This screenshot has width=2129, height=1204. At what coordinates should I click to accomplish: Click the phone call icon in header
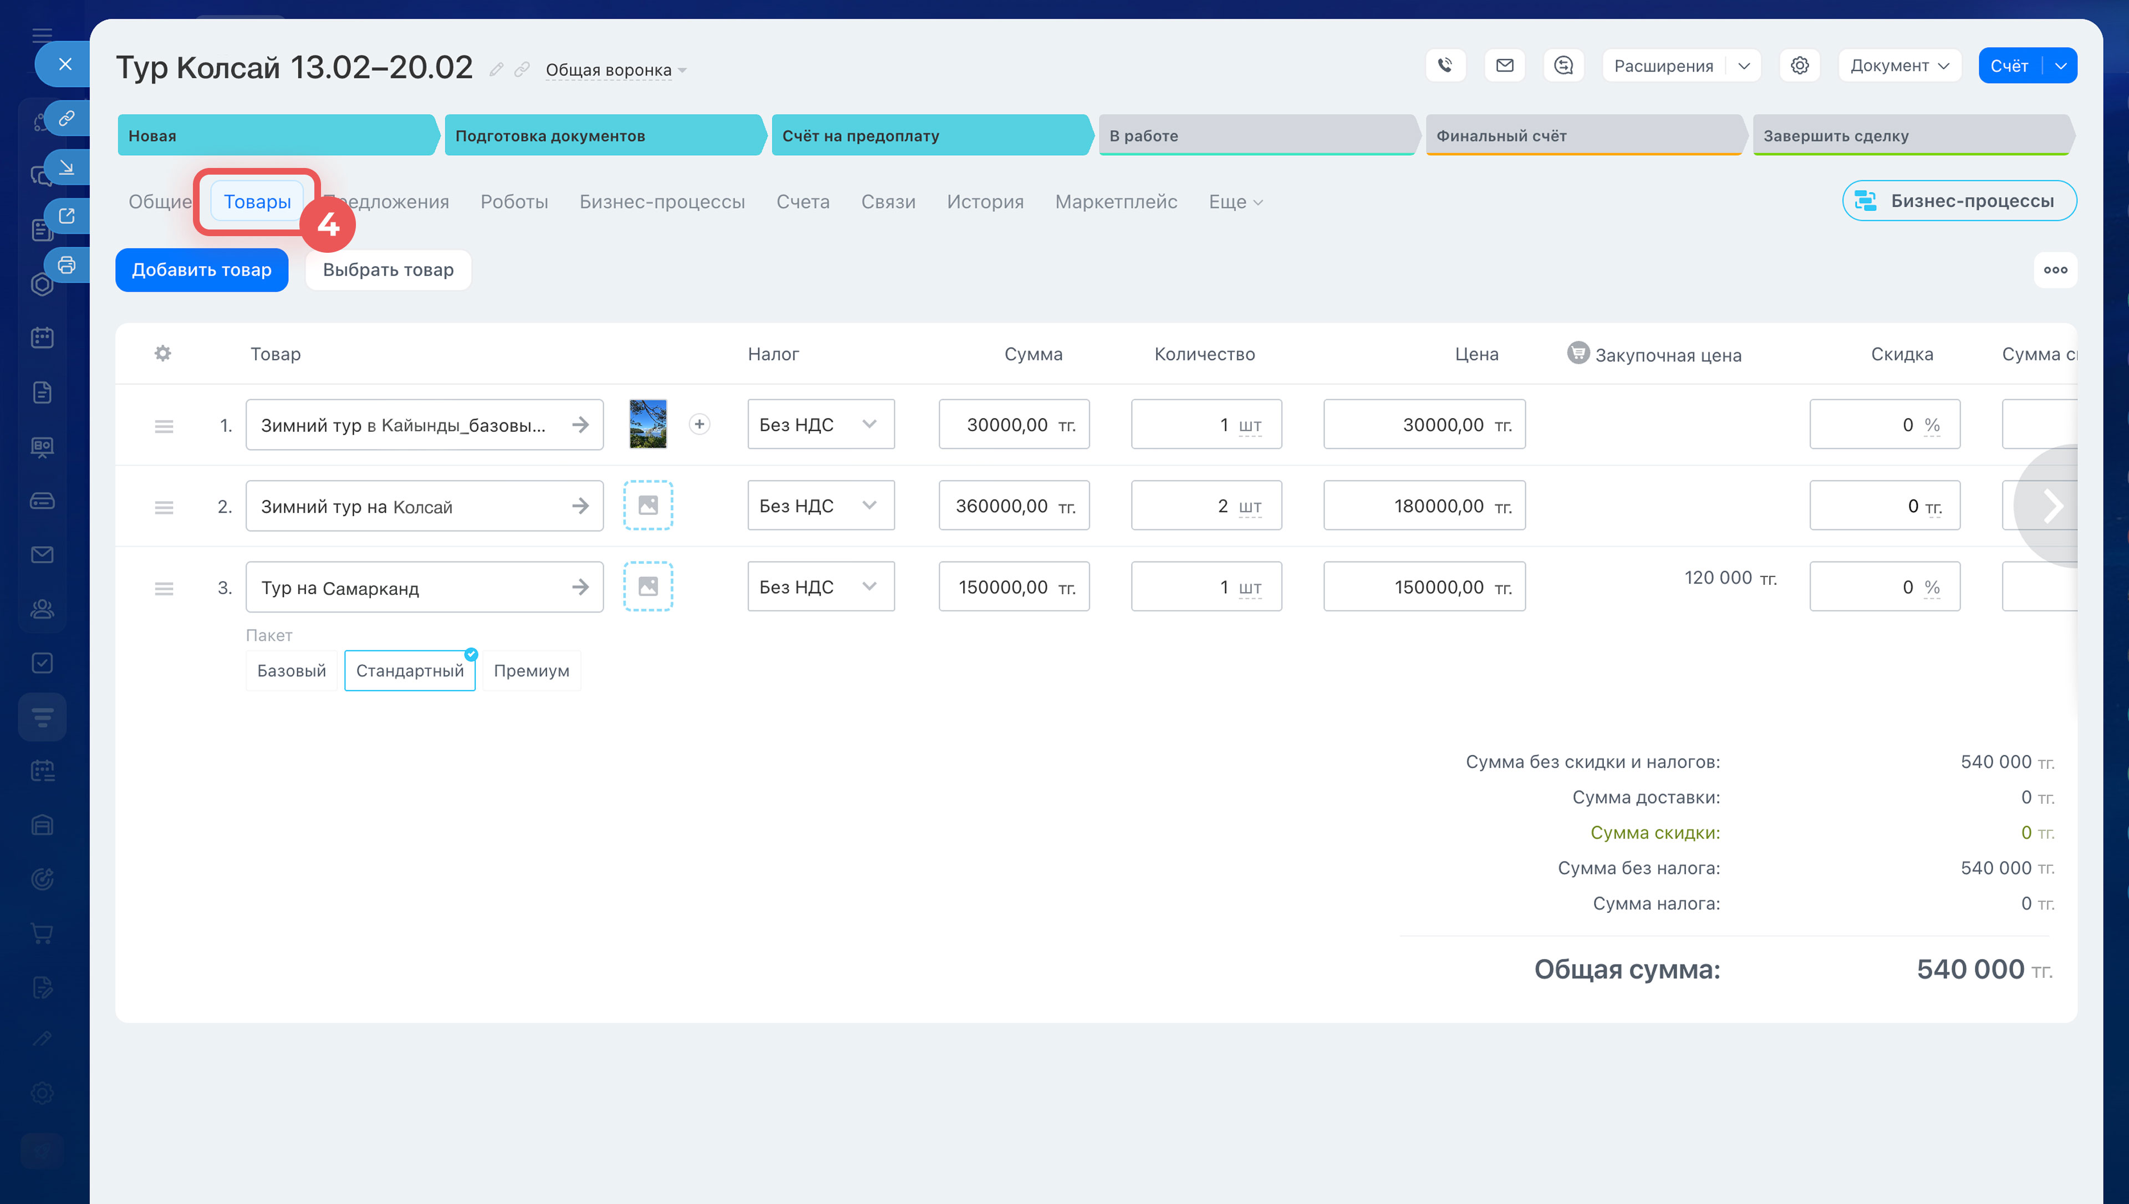pyautogui.click(x=1445, y=65)
